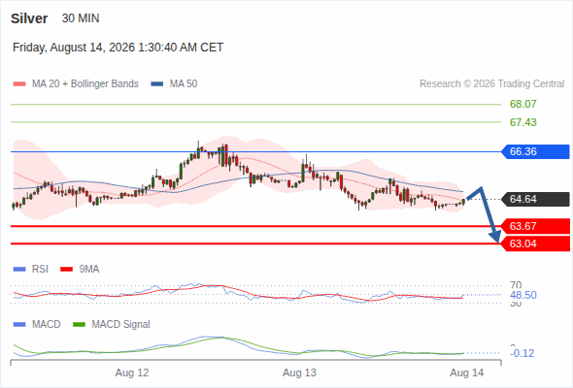Click the MACD legend color marker
The image size is (573, 388).
point(19,324)
